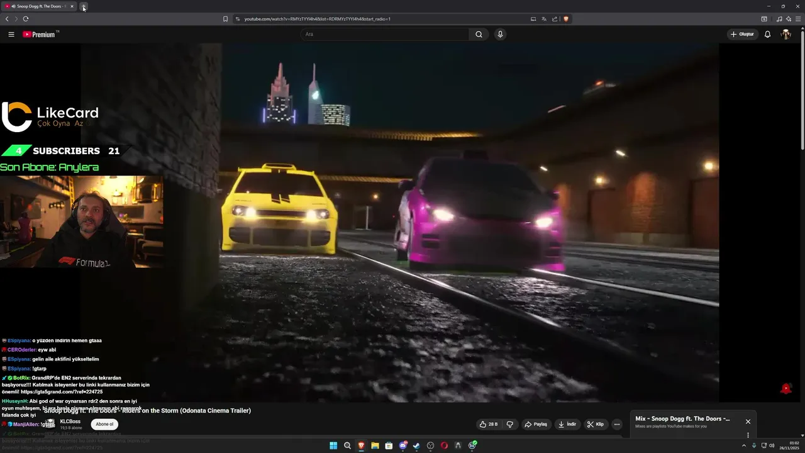The width and height of the screenshot is (805, 453).
Task: Open the translate page icon
Action: (x=544, y=19)
